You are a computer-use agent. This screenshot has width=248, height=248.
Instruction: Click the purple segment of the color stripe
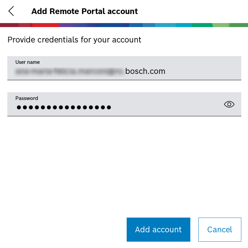(x=72, y=25)
